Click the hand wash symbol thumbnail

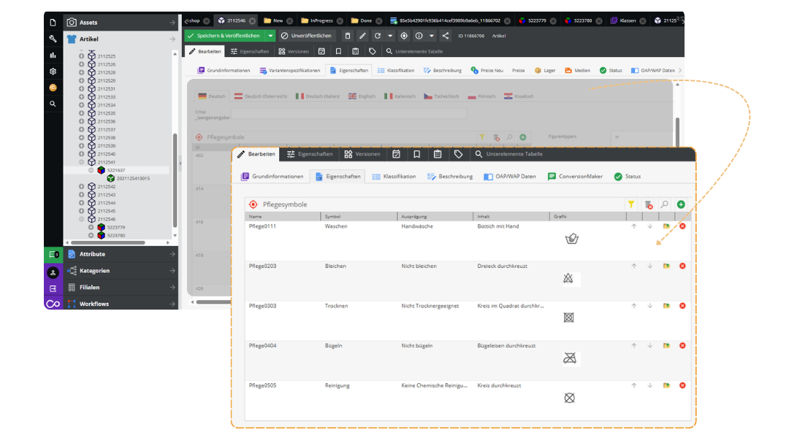point(571,239)
